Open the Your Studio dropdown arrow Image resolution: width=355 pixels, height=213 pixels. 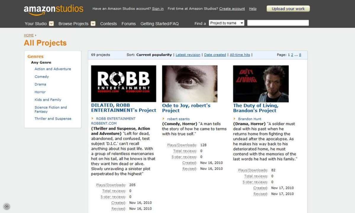tap(51, 23)
